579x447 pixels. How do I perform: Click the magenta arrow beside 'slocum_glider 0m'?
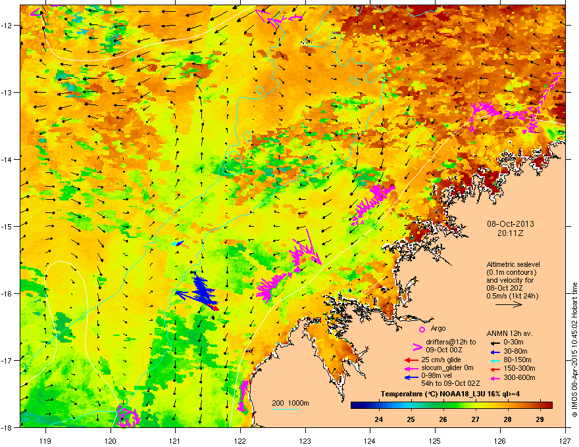411,368
